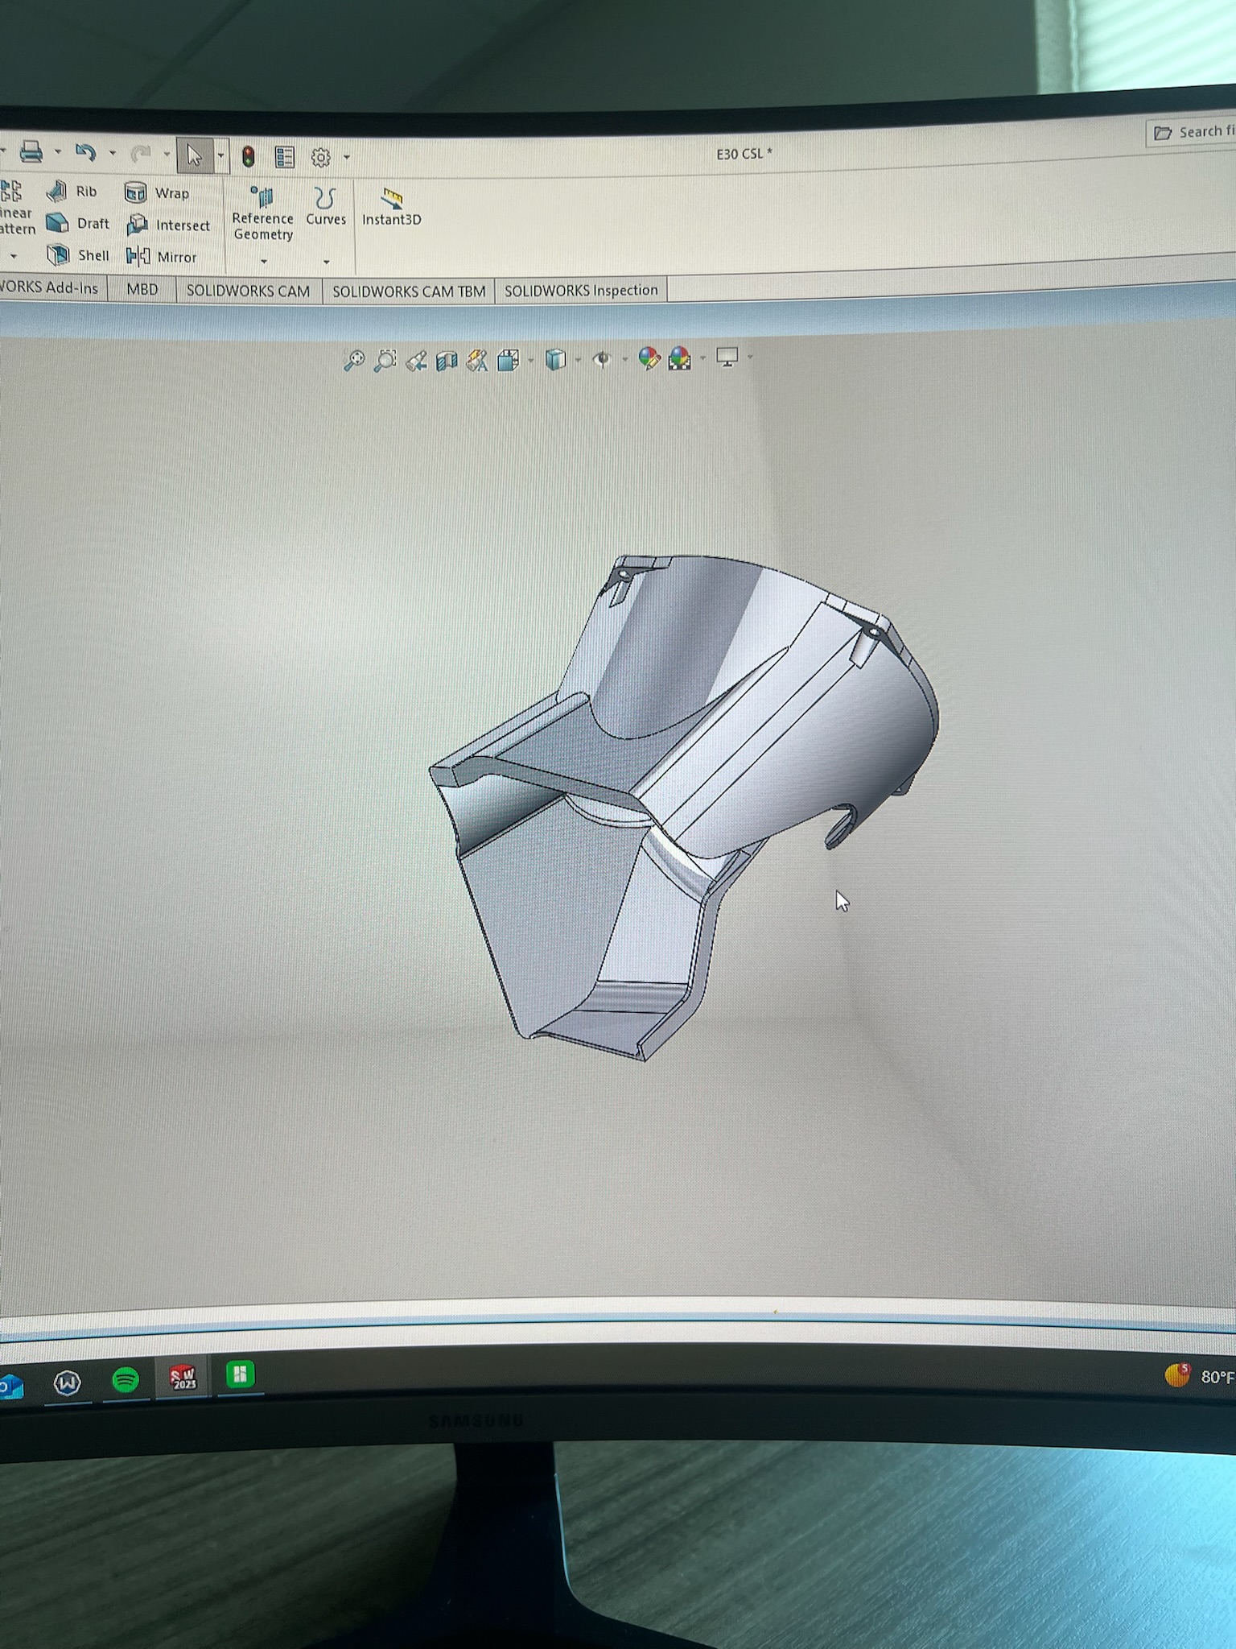
Task: Change the Display Style
Action: pyautogui.click(x=555, y=359)
